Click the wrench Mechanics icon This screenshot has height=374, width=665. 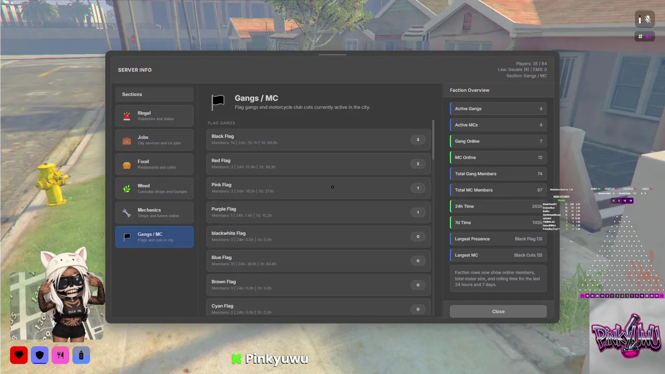pyautogui.click(x=127, y=213)
